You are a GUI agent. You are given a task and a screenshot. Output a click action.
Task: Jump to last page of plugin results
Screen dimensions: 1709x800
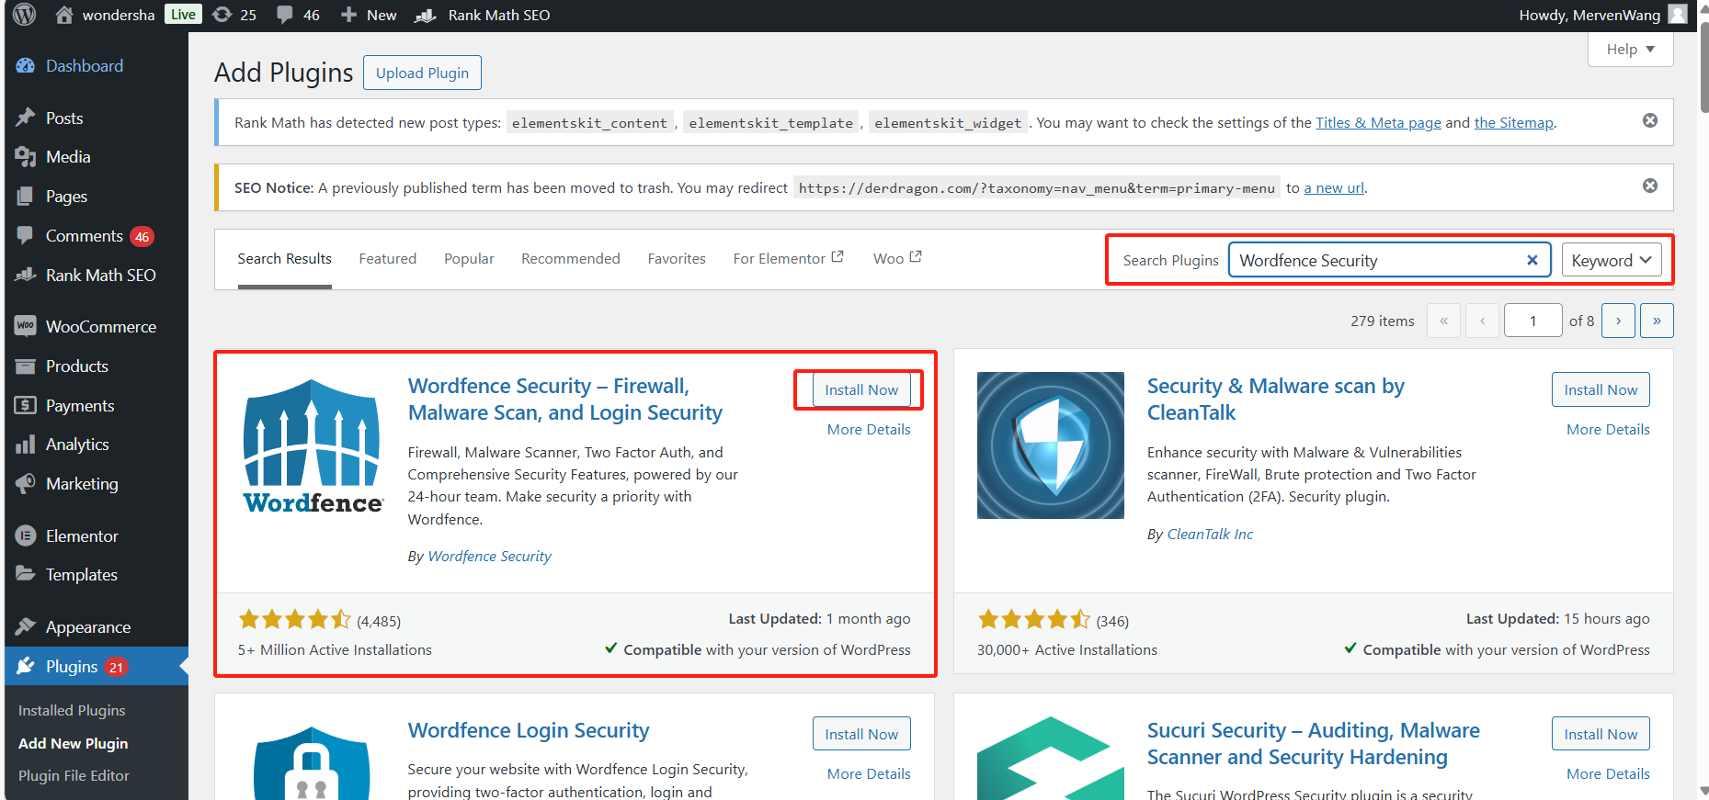(x=1657, y=321)
